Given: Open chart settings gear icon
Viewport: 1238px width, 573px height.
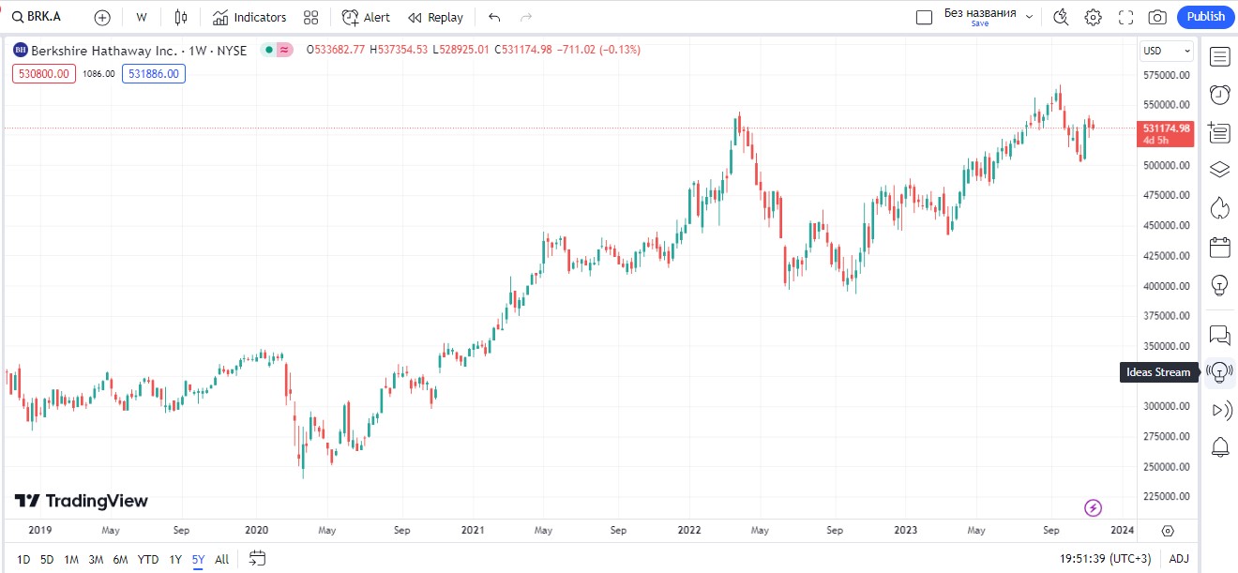Looking at the screenshot, I should pos(1094,17).
